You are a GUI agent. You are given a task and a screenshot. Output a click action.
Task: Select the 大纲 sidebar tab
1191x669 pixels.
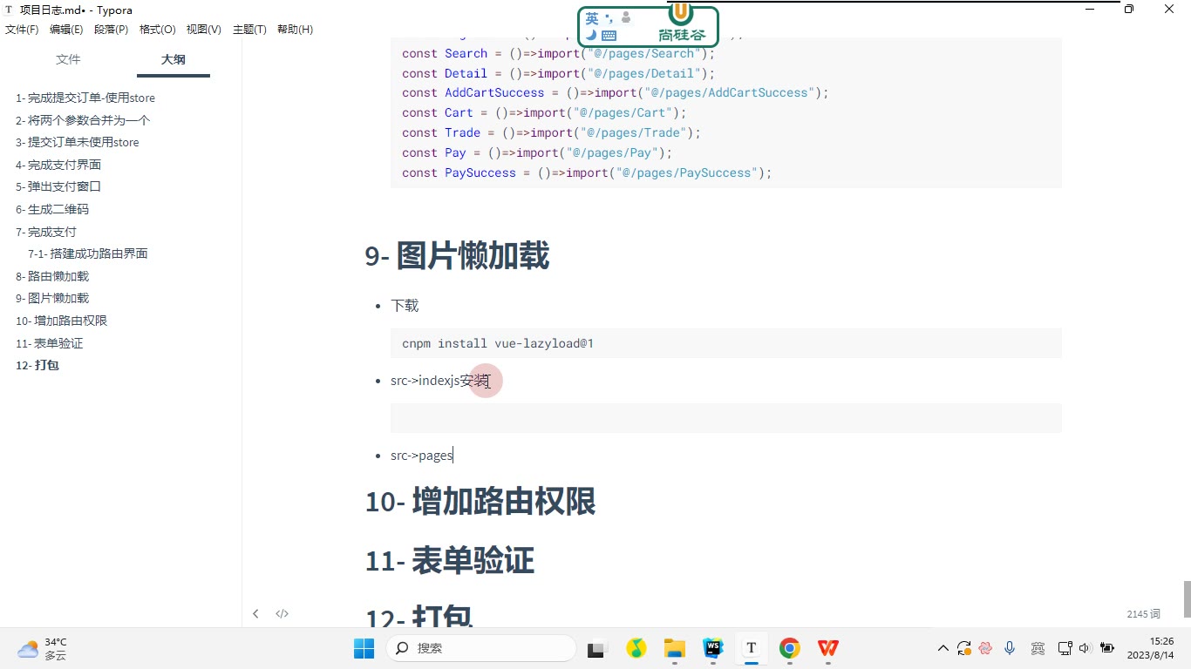[x=173, y=59]
